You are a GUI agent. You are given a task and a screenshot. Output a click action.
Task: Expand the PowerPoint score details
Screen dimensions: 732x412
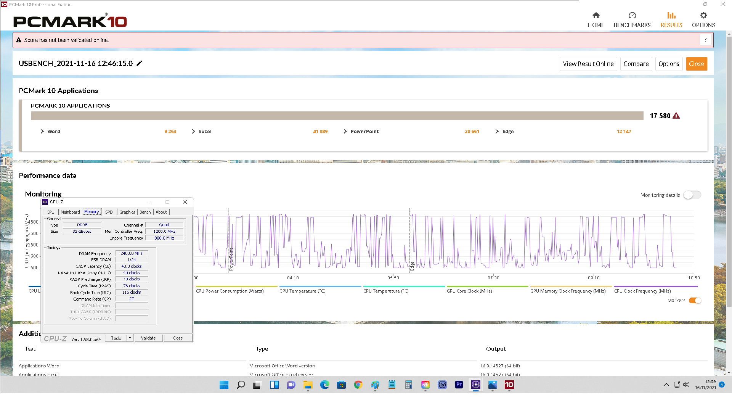[345, 131]
